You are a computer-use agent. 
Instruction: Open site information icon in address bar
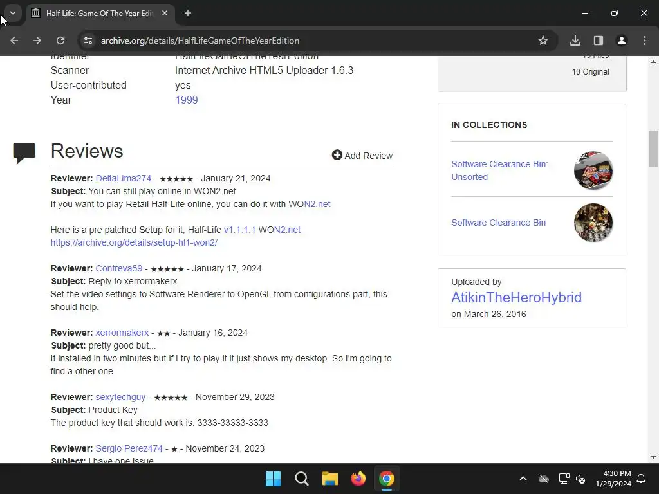(x=88, y=41)
